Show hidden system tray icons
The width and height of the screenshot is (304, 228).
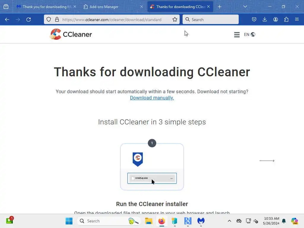click(229, 221)
